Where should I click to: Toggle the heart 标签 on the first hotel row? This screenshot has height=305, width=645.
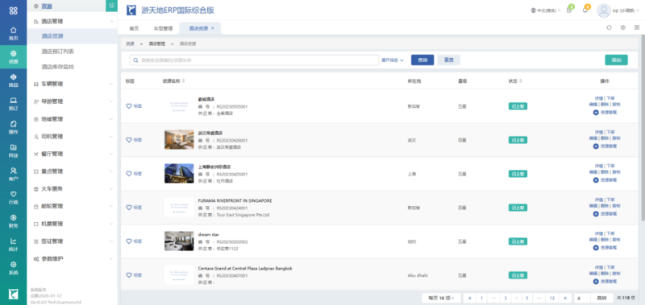(134, 106)
